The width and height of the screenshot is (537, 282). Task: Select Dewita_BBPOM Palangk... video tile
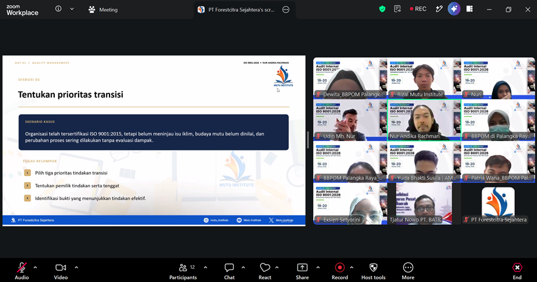click(350, 78)
